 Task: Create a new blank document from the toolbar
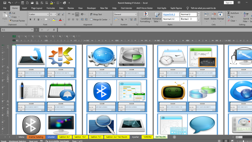tap(27, 3)
